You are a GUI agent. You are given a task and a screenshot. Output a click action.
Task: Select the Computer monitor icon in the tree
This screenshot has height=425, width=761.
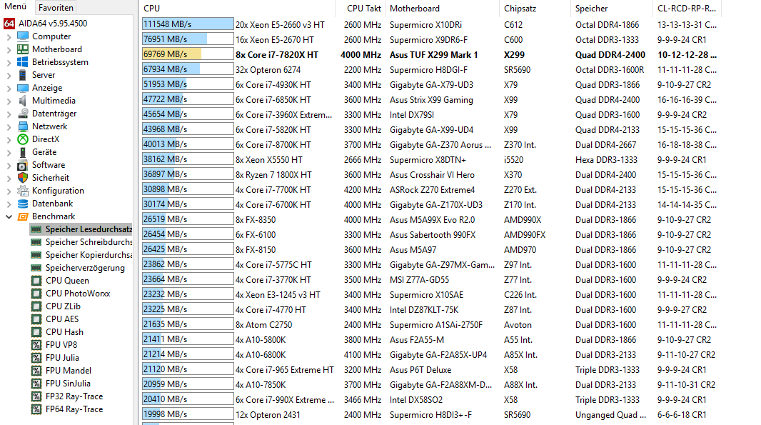pos(23,36)
